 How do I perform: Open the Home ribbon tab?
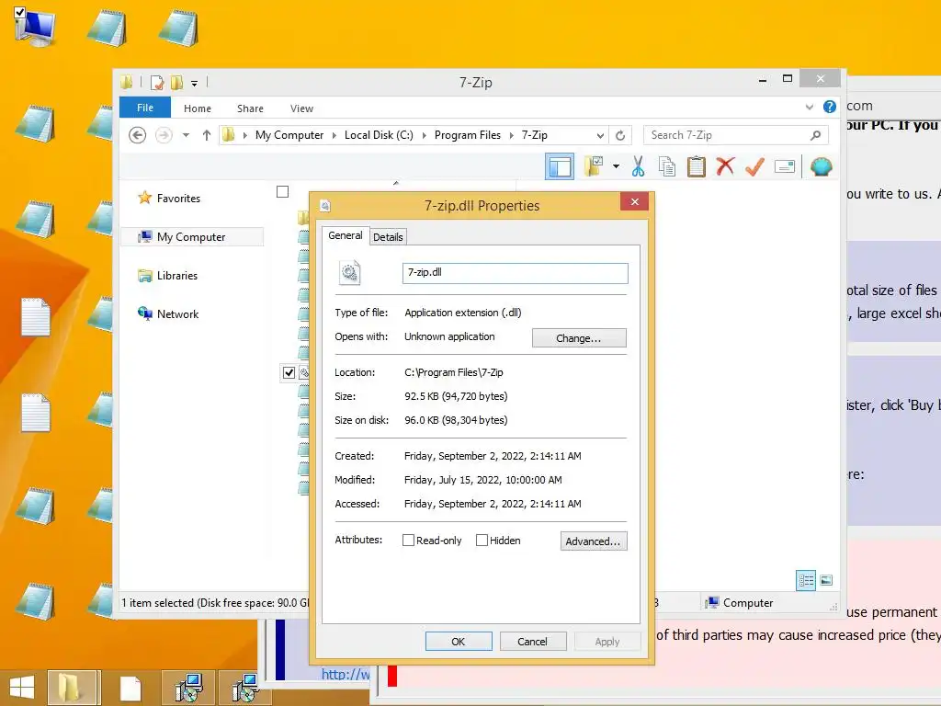pyautogui.click(x=198, y=108)
